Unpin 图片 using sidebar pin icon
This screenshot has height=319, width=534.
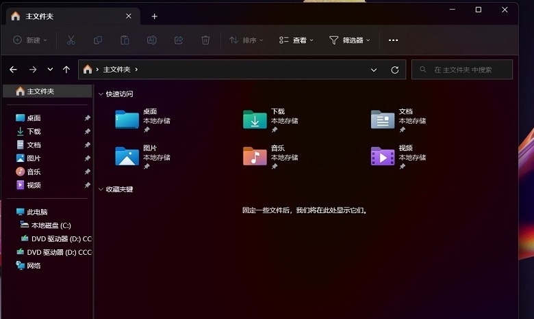[87, 158]
